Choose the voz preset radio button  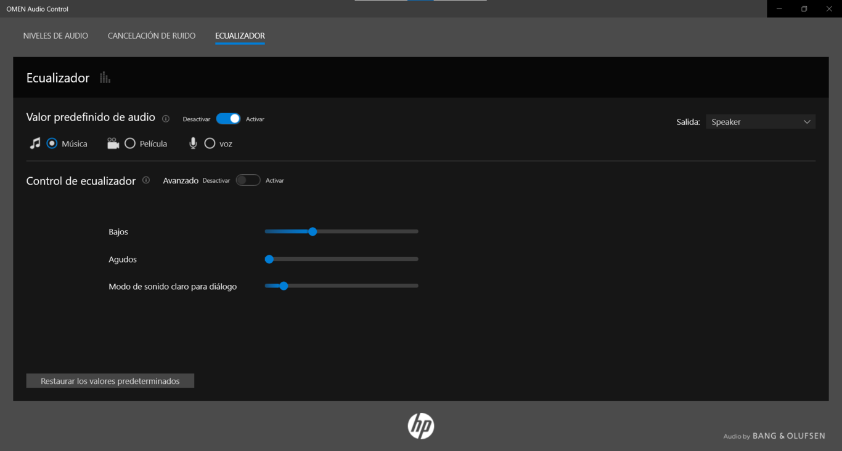click(x=210, y=143)
